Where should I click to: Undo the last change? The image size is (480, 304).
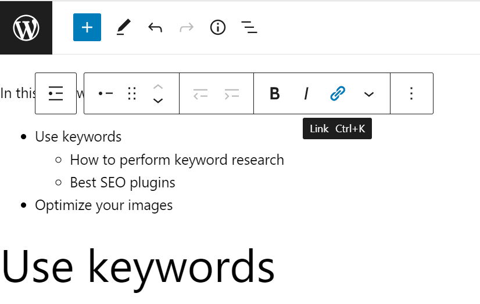pos(155,27)
